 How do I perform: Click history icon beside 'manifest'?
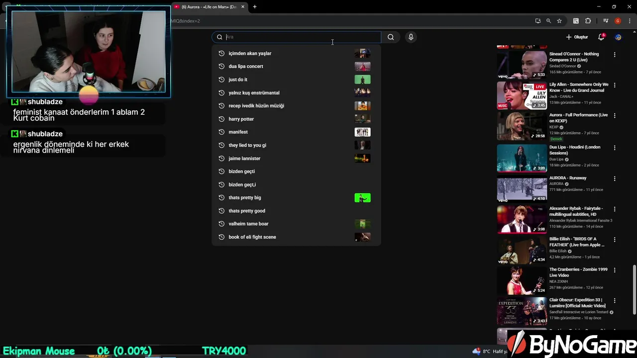coord(221,132)
